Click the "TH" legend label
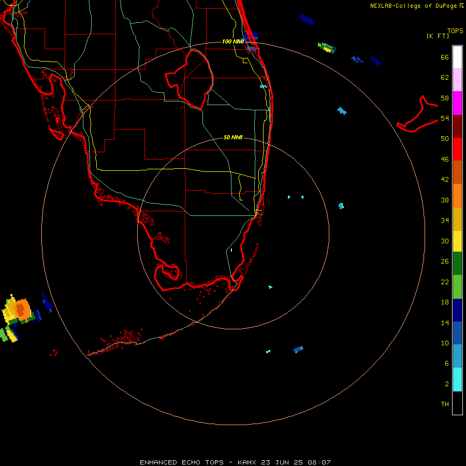The image size is (466, 466). [445, 404]
